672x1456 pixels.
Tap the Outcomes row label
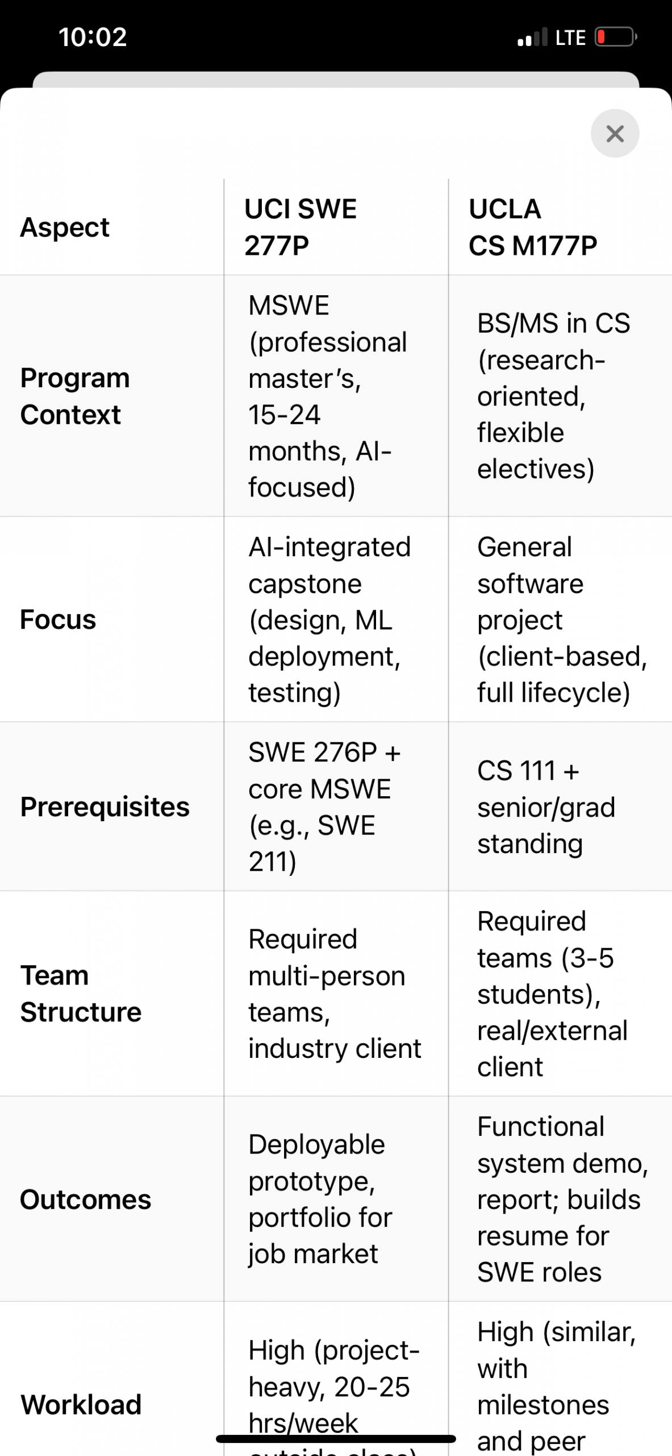[86, 1199]
